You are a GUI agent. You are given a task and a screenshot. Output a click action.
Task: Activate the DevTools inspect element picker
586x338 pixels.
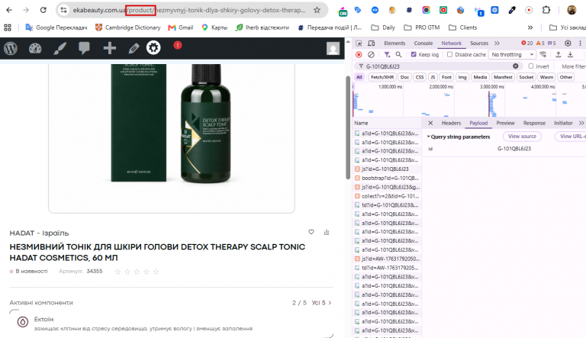point(359,43)
